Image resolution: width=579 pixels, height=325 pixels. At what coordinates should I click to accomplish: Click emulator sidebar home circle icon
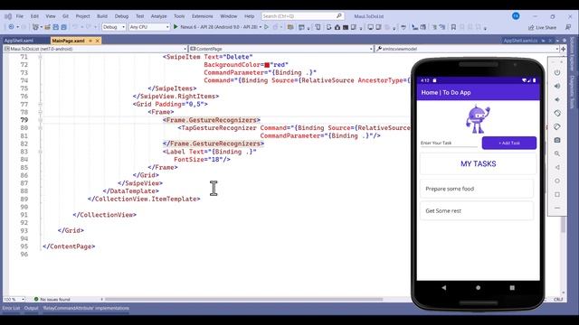pos(557,181)
